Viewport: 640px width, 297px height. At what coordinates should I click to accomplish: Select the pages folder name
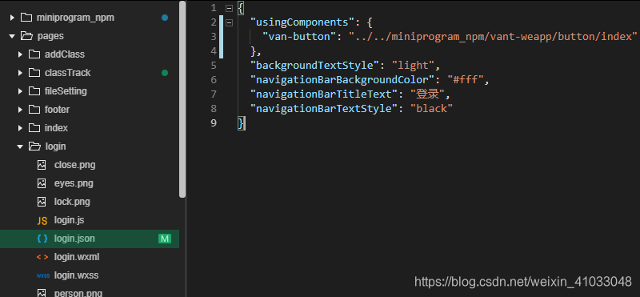[50, 36]
